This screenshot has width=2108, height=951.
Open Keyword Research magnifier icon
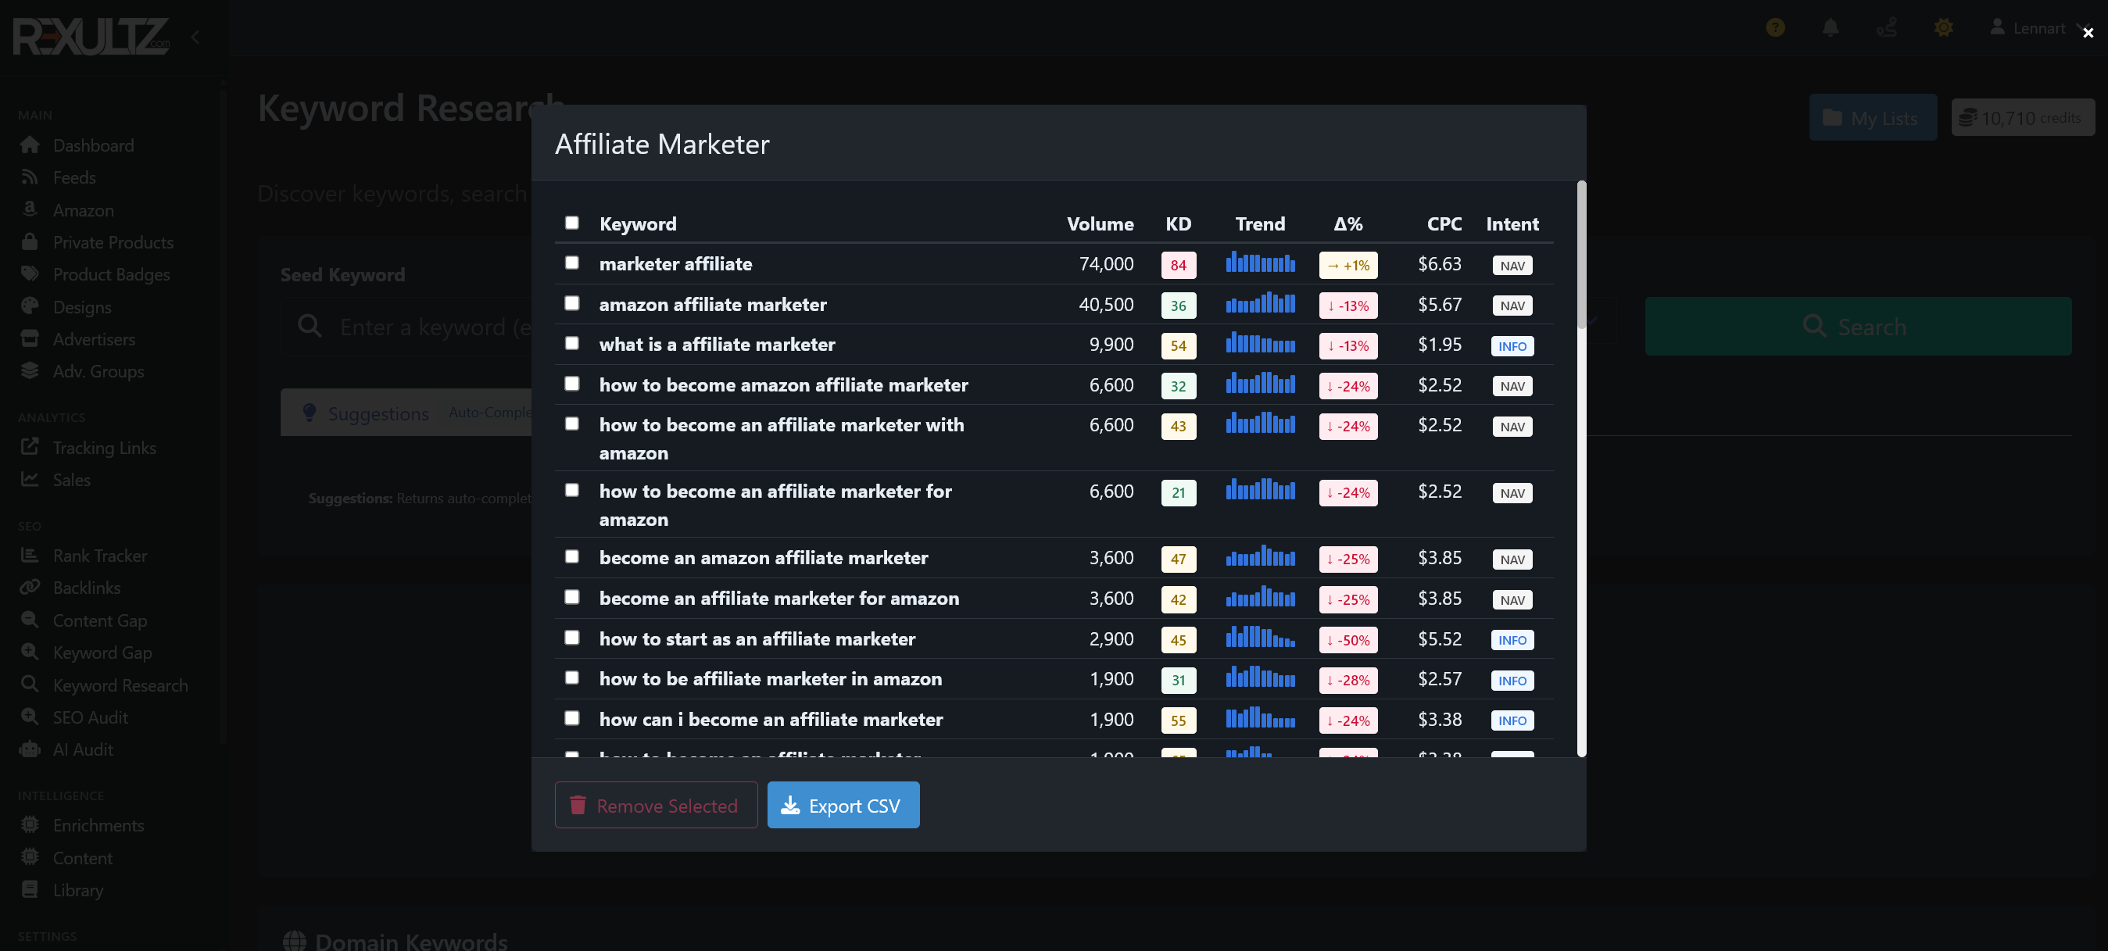click(30, 685)
